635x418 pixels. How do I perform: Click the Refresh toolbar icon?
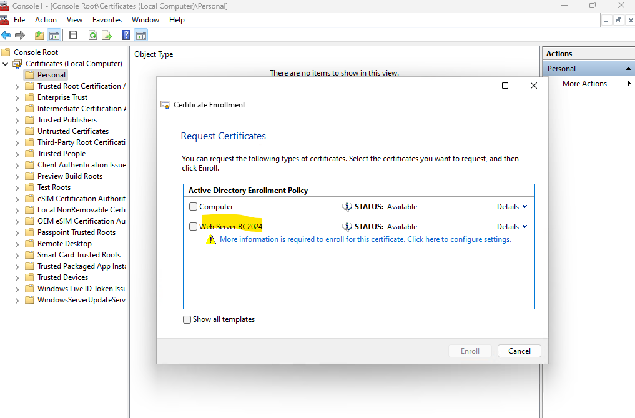pyautogui.click(x=93, y=35)
